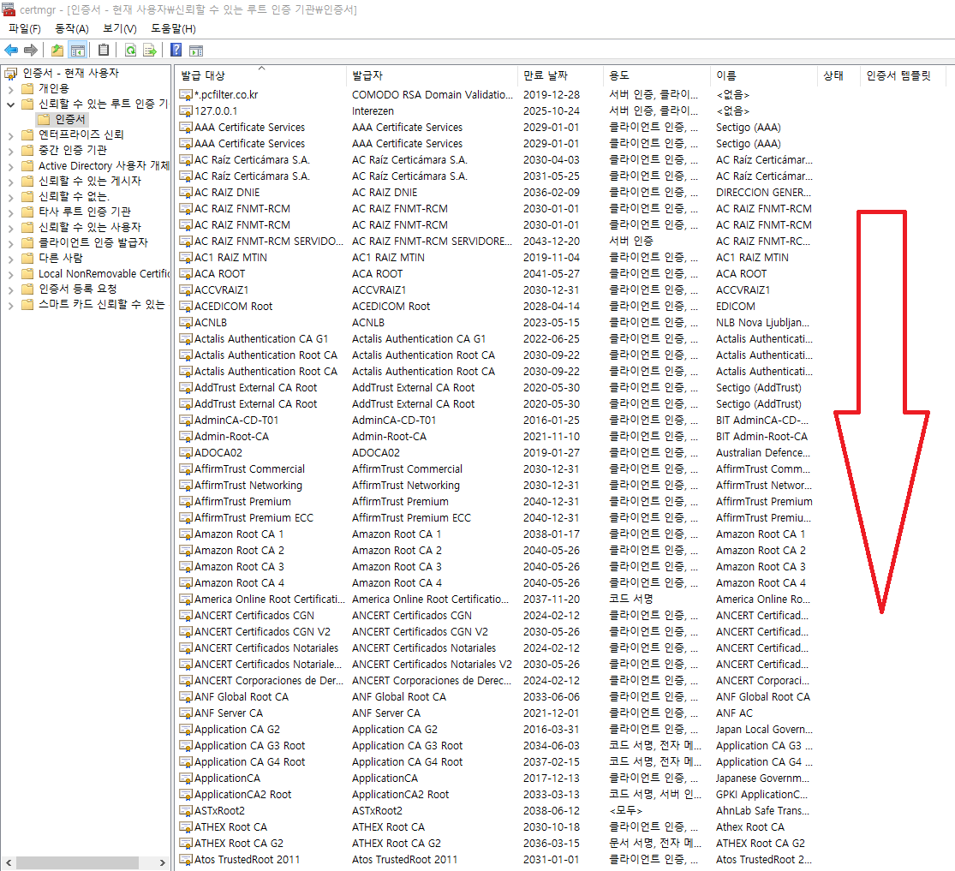Click the Forward arrow toolbar icon
The width and height of the screenshot is (955, 871).
[x=31, y=50]
